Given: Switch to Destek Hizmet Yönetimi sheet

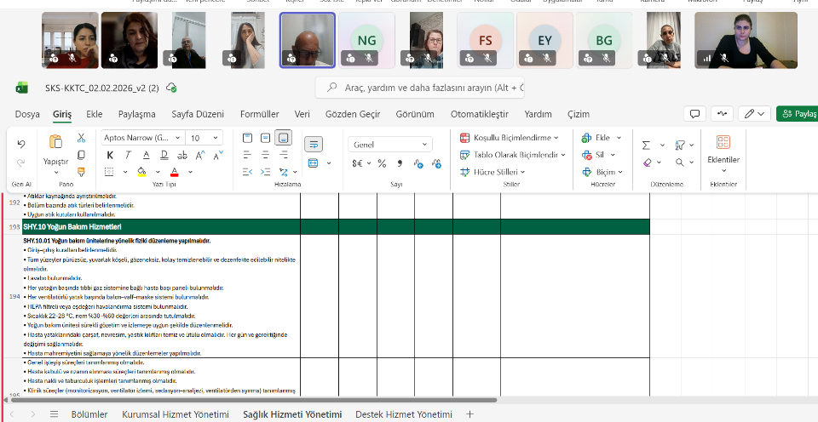Looking at the screenshot, I should pyautogui.click(x=403, y=414).
